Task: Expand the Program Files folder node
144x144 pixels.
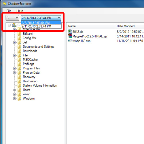Action: coord(14,68)
